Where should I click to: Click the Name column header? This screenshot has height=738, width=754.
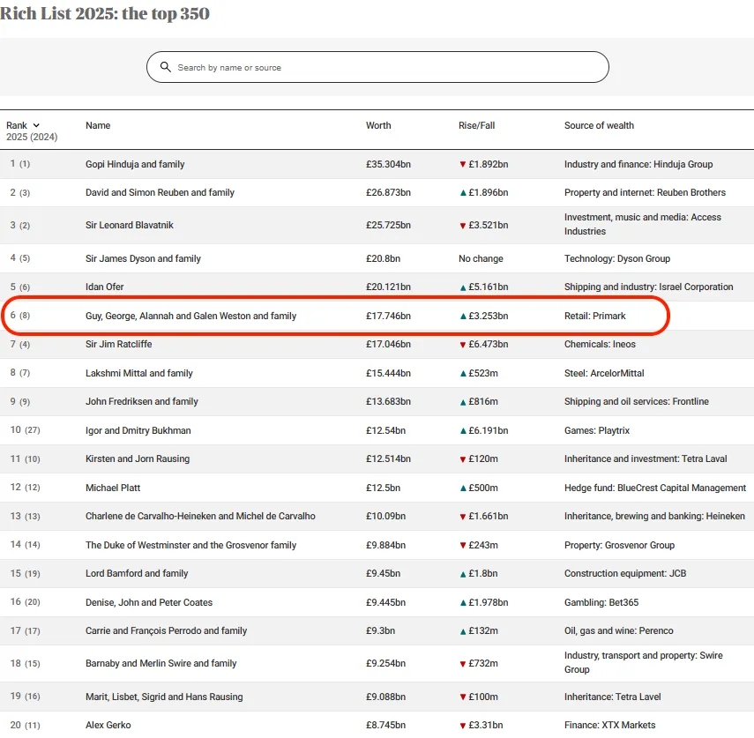98,125
